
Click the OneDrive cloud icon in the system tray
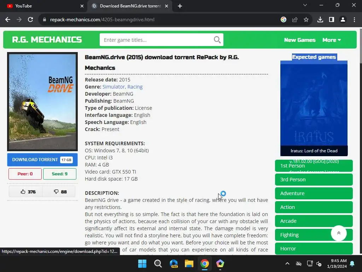coord(298,263)
